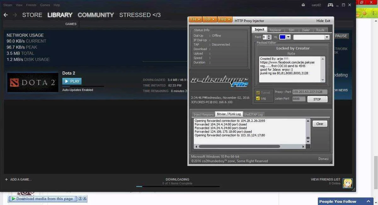Switch to the SSH tab
The height and width of the screenshot is (205, 378).
click(291, 30)
